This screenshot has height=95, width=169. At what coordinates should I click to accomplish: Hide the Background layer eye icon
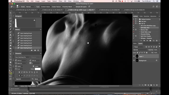click(134, 60)
